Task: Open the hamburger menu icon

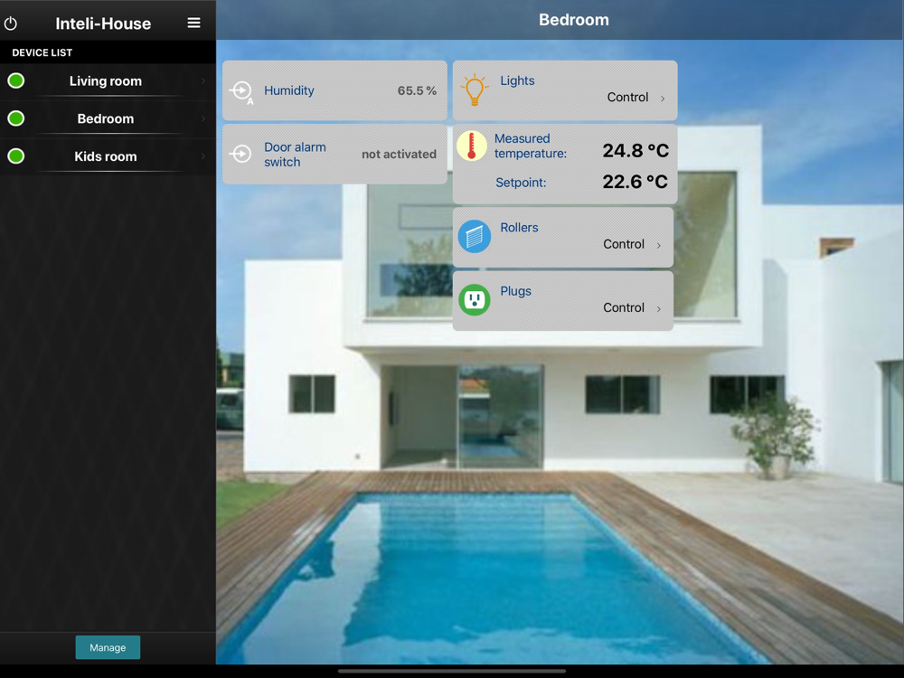Action: tap(193, 24)
